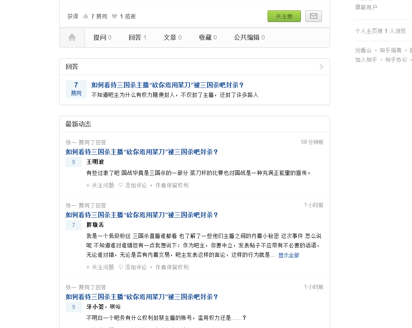This screenshot has height=328, width=412.
Task: Upvote 胖敬丢's answer via its 7 vote box
Action: (x=73, y=225)
